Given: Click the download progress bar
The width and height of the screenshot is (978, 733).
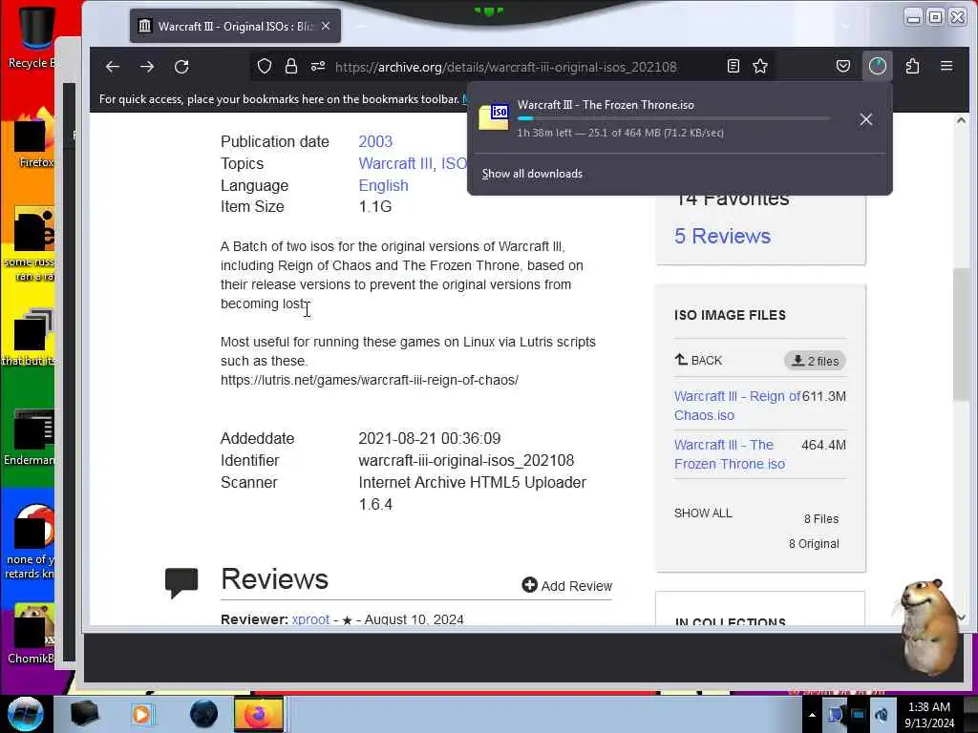Looking at the screenshot, I should click(x=673, y=118).
